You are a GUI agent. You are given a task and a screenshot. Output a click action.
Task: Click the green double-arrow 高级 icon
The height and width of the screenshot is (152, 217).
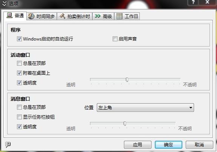coord(98,16)
